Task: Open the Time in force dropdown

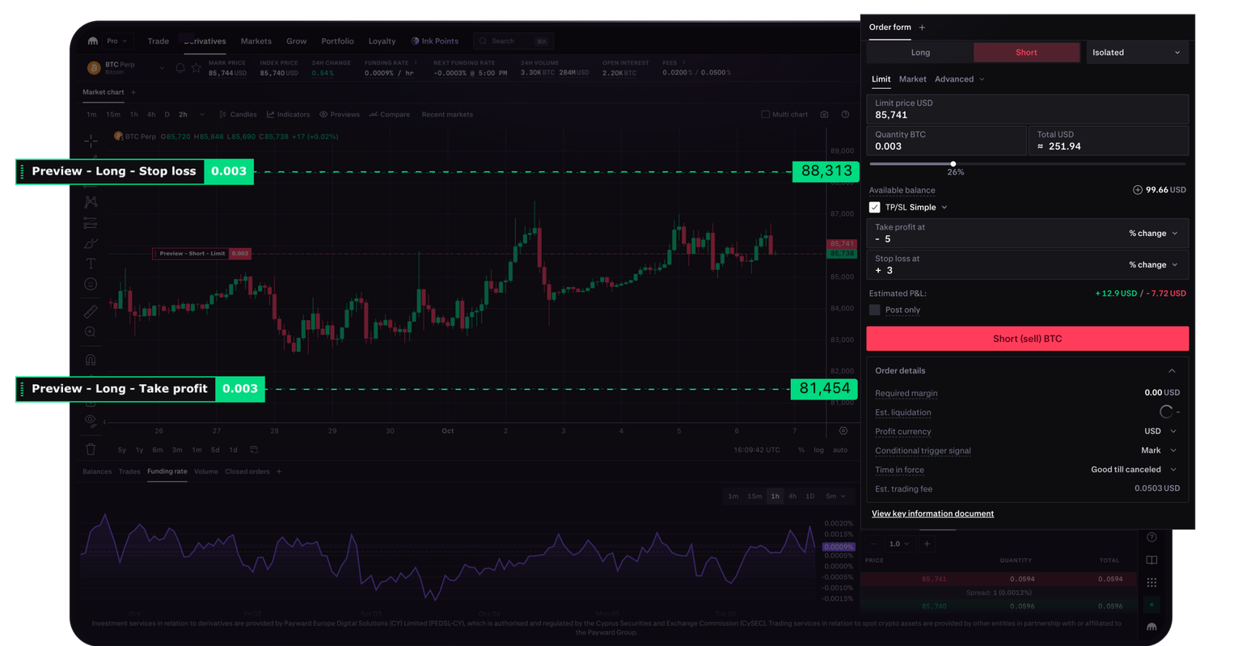Action: 1134,470
